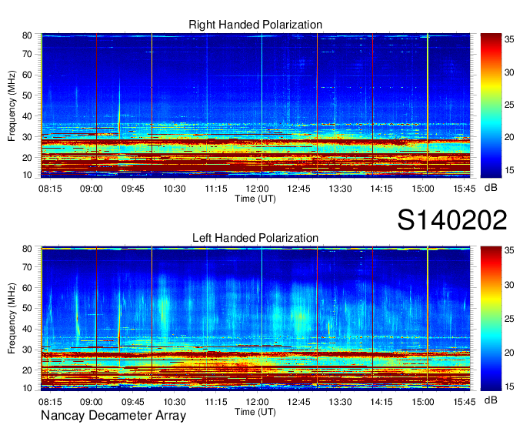Click the 60 MHz tick of Left Handed plot
This screenshot has width=523, height=425.
(x=27, y=288)
